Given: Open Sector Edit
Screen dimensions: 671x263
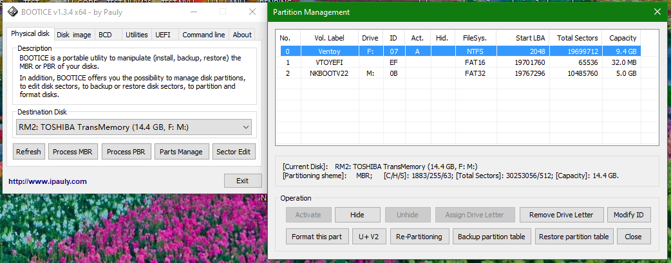Looking at the screenshot, I should (x=234, y=152).
